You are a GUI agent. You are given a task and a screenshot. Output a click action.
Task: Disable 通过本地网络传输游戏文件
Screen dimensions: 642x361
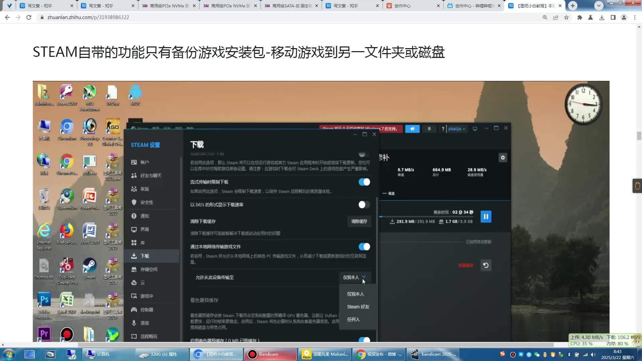coord(364,247)
